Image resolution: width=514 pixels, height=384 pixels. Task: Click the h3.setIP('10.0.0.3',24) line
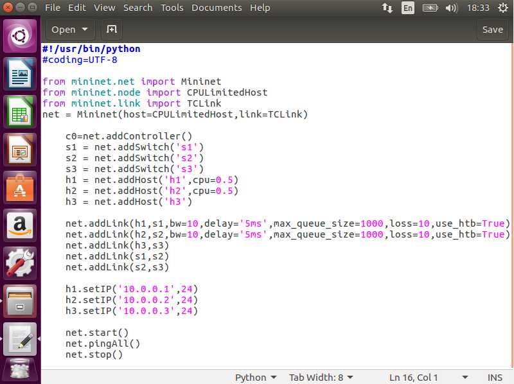point(132,311)
